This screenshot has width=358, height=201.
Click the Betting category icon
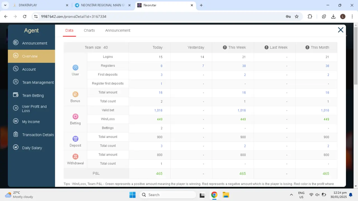[x=75, y=116]
